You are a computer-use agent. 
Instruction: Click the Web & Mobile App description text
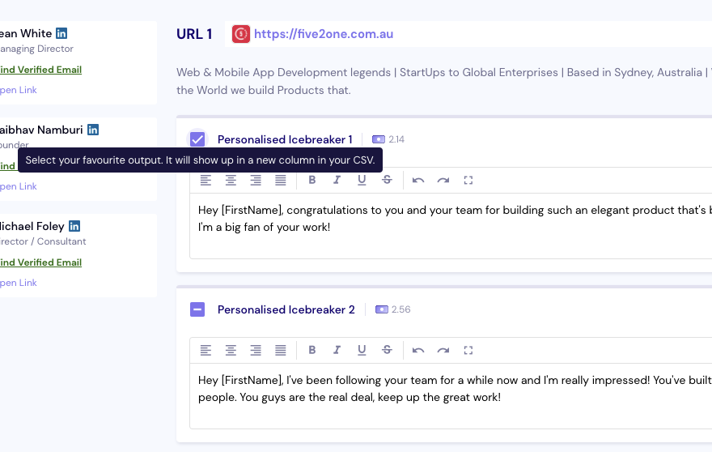[x=444, y=81]
